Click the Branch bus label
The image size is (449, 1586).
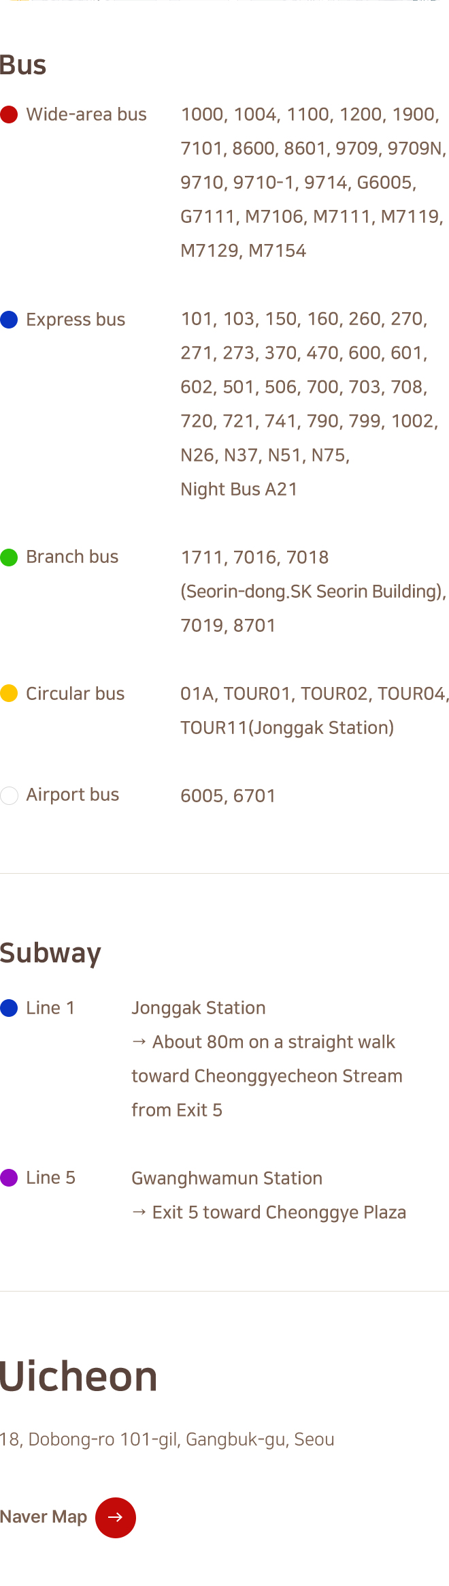point(72,557)
